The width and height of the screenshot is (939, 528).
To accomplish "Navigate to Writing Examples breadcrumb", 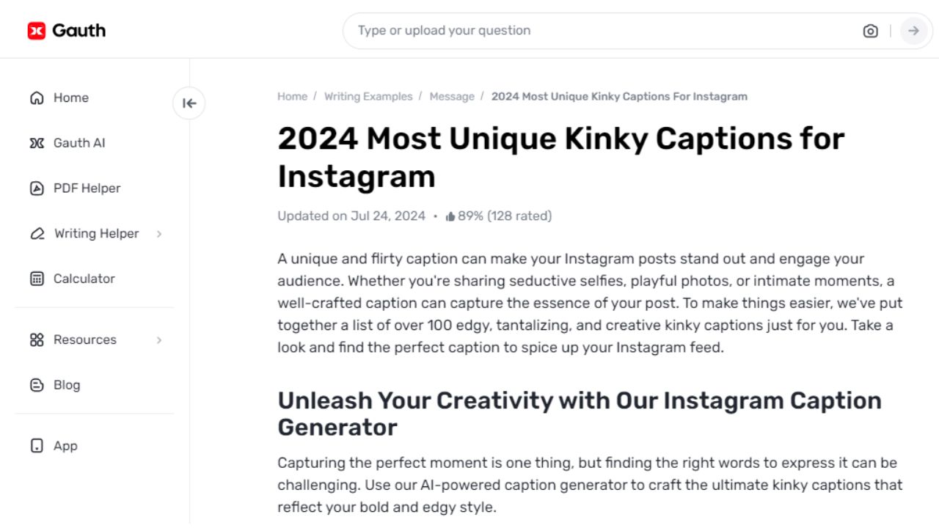I will (368, 96).
